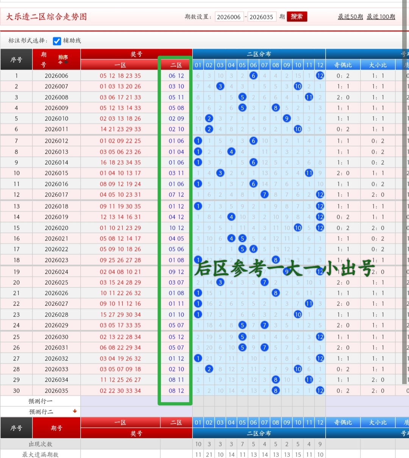Click blue ball 12 in row 2026035
This screenshot has width=409, height=458.
point(320,391)
